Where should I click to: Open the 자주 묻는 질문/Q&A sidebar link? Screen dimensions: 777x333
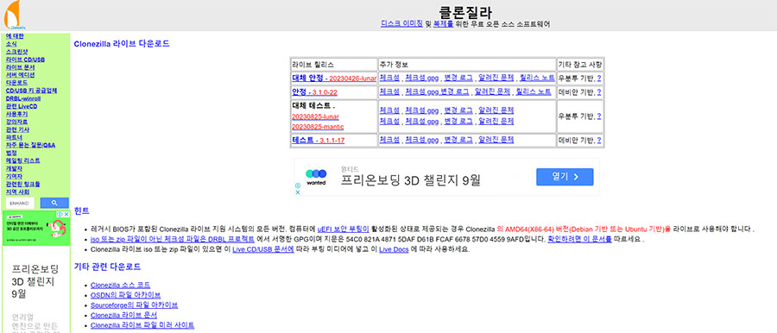pos(31,145)
